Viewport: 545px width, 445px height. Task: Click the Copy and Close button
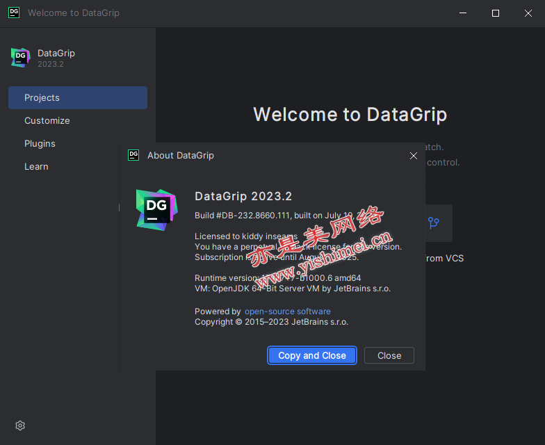[x=312, y=355]
